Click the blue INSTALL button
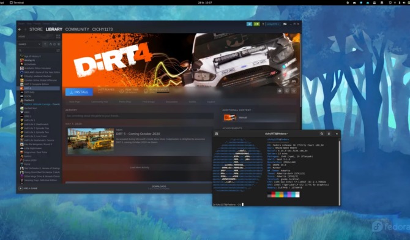 click(x=79, y=92)
